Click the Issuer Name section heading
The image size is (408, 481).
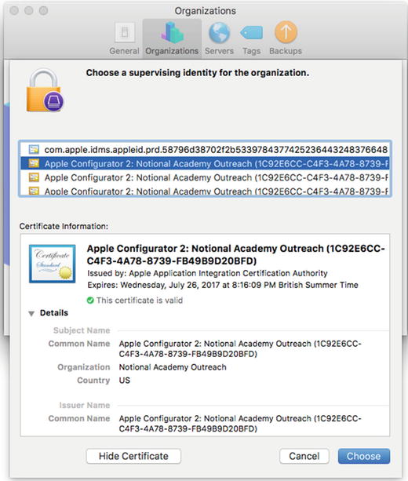85,405
